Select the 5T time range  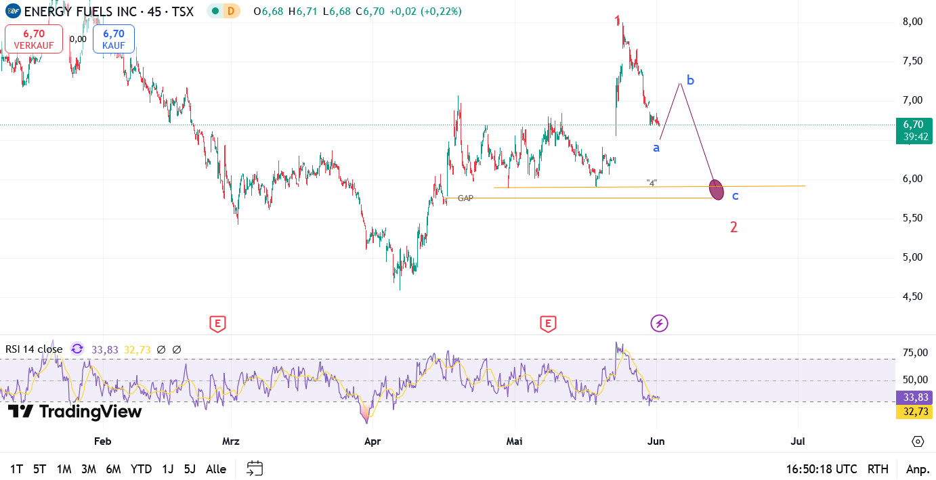[x=40, y=469]
